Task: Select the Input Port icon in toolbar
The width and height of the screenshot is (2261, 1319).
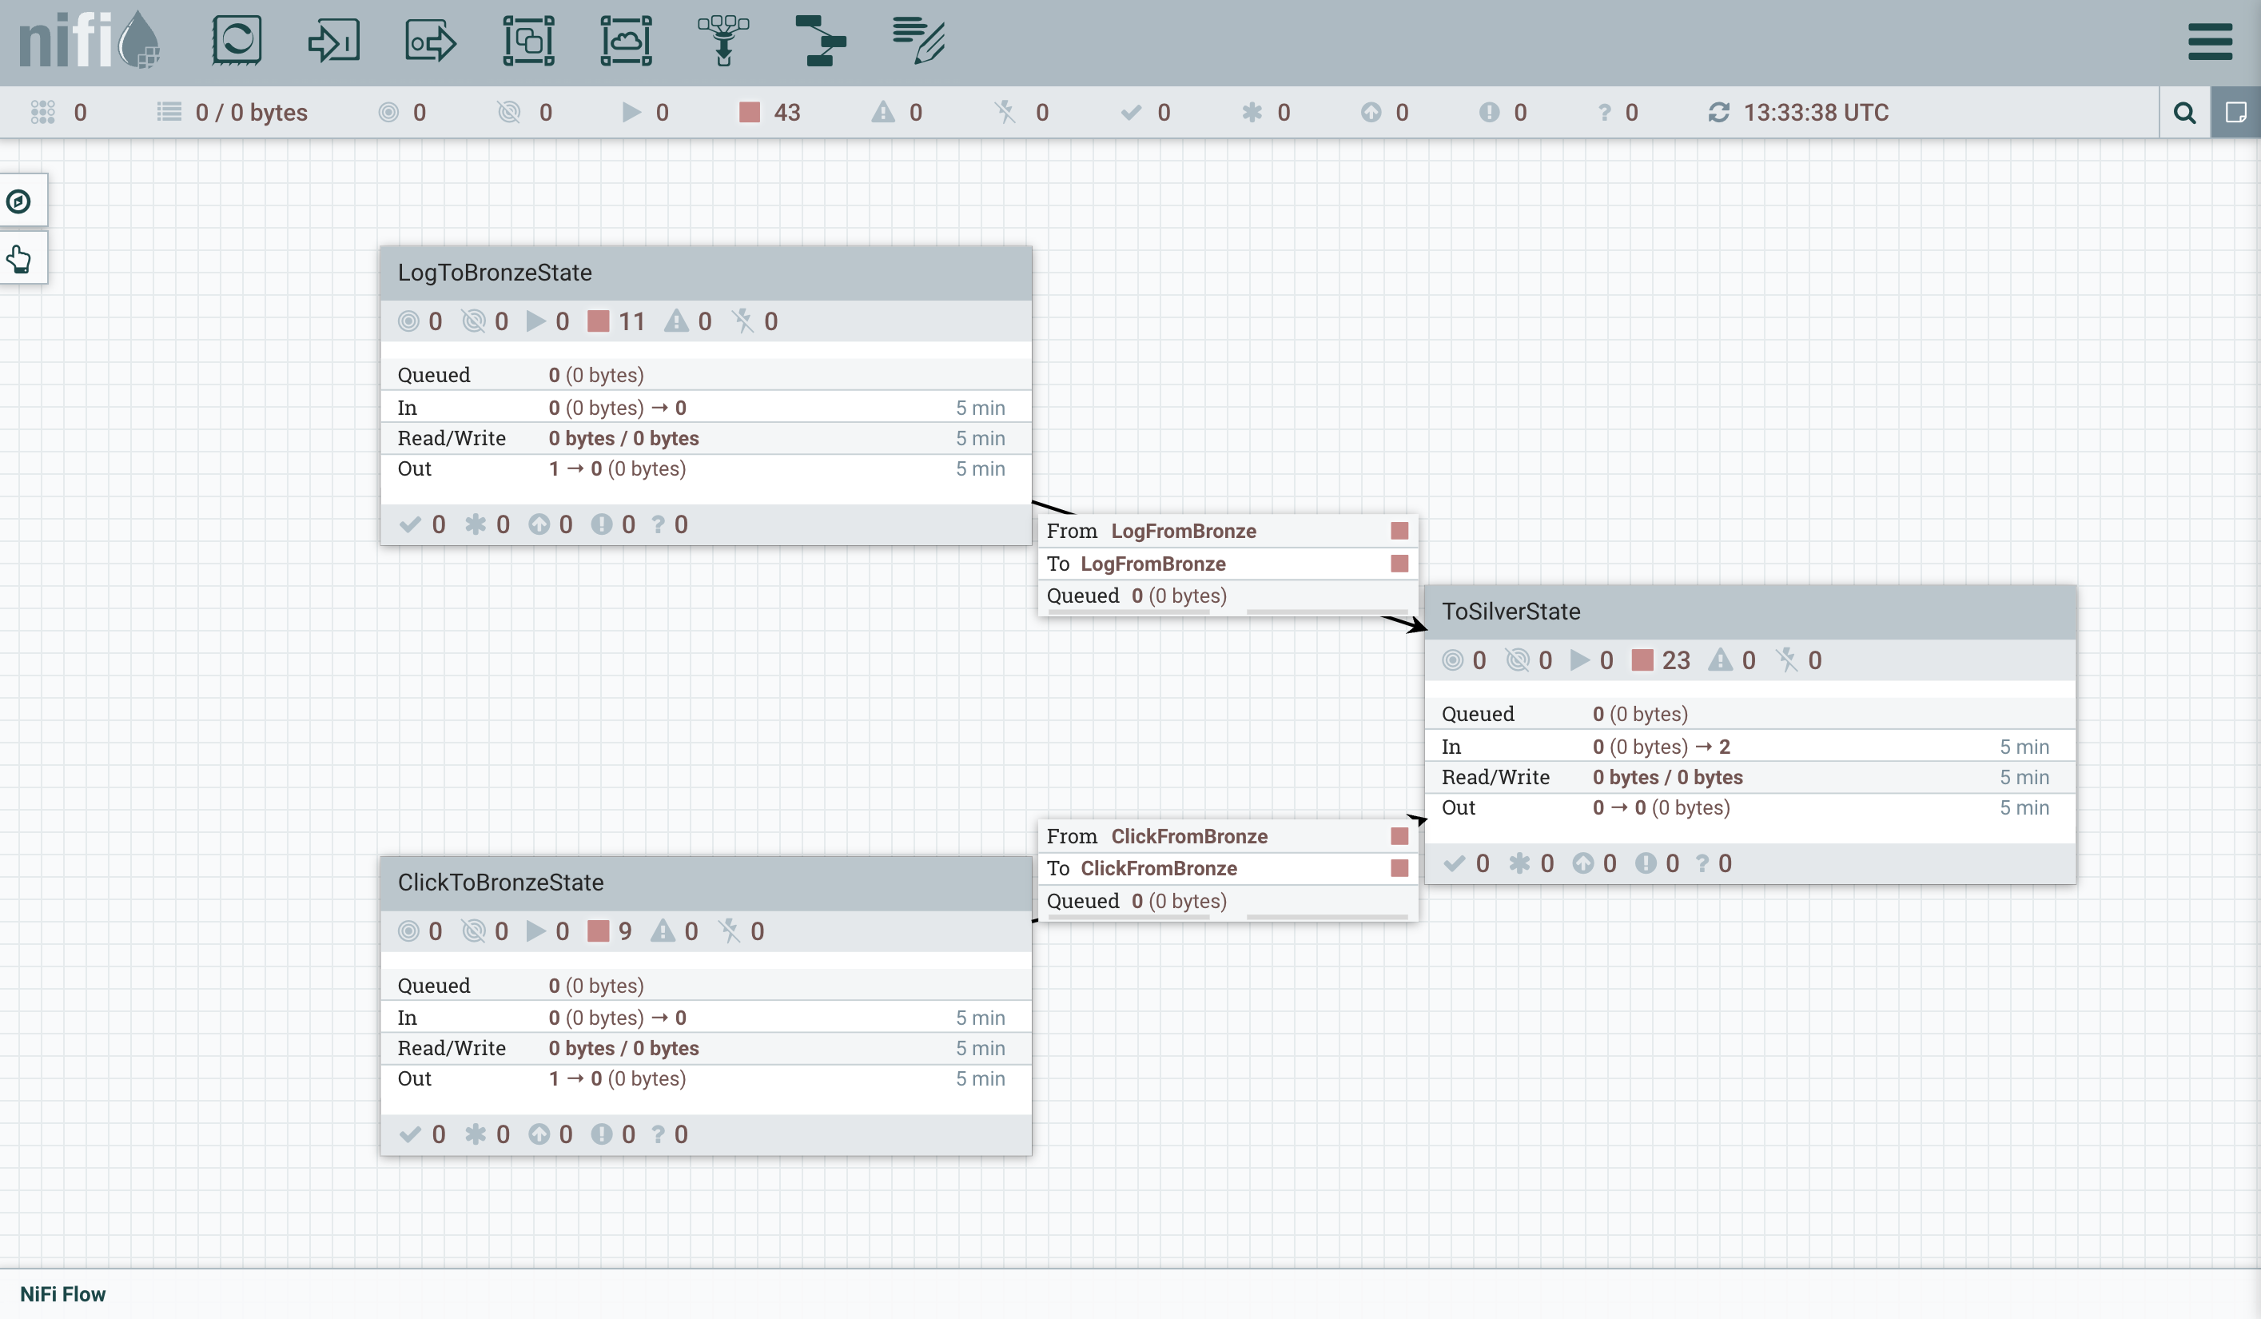Action: click(334, 41)
